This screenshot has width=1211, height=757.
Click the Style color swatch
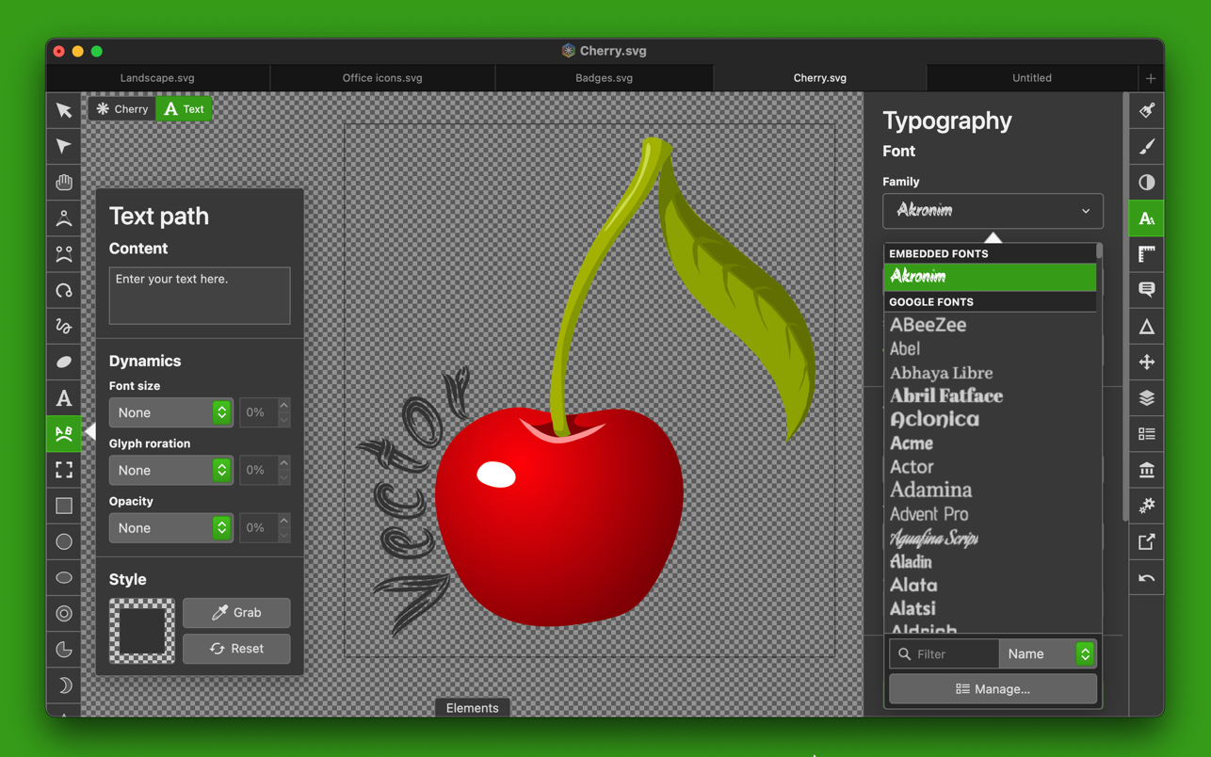pyautogui.click(x=142, y=631)
